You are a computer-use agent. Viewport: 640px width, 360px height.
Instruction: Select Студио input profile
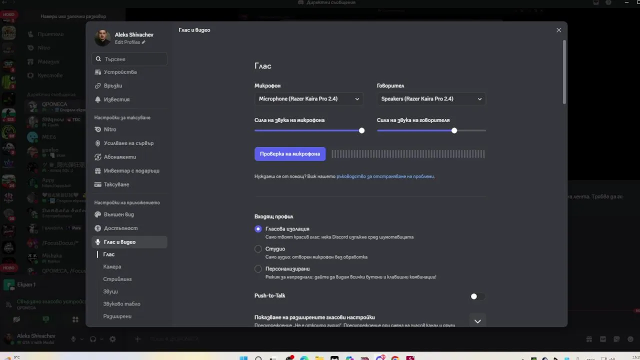coord(258,249)
